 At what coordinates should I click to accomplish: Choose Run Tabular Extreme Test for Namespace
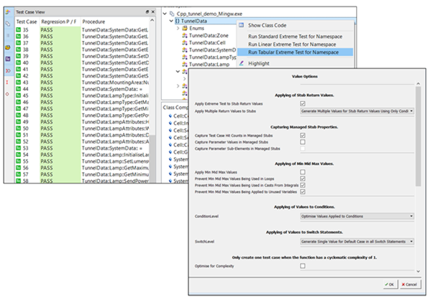coord(295,52)
